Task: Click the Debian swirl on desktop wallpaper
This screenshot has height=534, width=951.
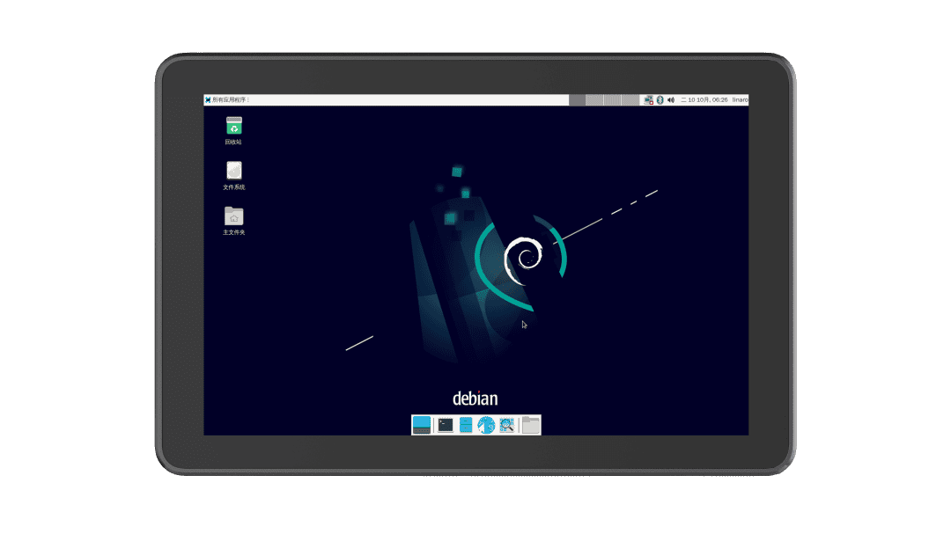Action: pos(523,257)
